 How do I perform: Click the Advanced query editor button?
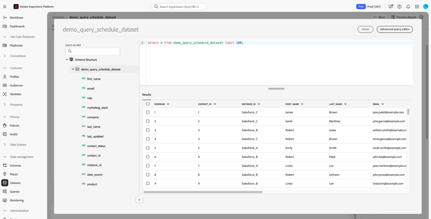click(x=395, y=29)
